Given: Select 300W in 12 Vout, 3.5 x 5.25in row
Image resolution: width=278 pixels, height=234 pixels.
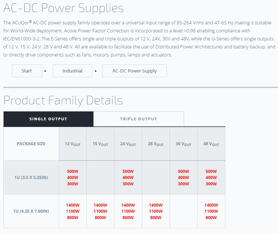Looking at the screenshot, I should (73, 184).
